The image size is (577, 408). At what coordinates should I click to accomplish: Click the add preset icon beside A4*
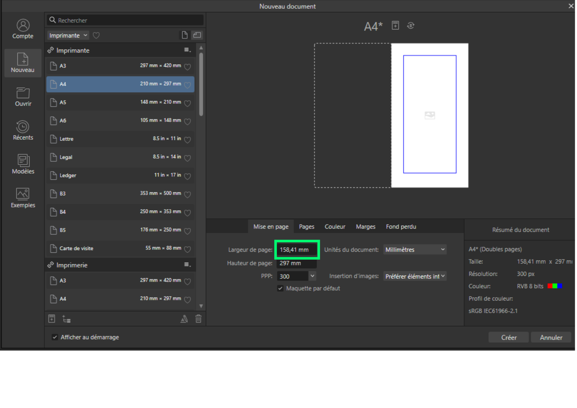pyautogui.click(x=395, y=26)
